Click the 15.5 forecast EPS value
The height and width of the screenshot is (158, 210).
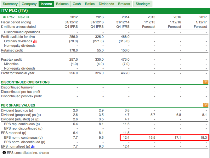tap(152, 137)
